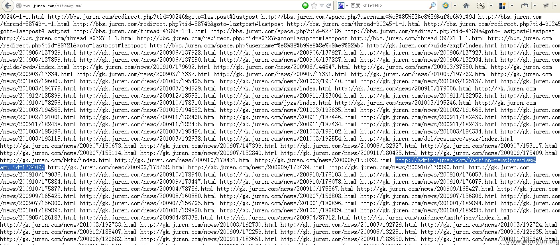Click the news/200903/37850.html URL text
Image resolution: width=560 pixels, height=245 pixels.
click(420, 67)
